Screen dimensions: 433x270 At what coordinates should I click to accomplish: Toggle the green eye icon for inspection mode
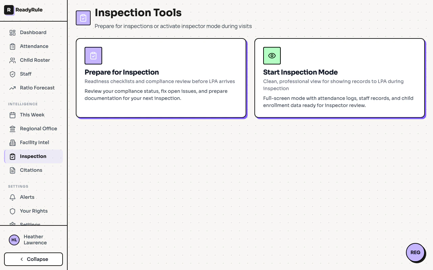(x=272, y=56)
